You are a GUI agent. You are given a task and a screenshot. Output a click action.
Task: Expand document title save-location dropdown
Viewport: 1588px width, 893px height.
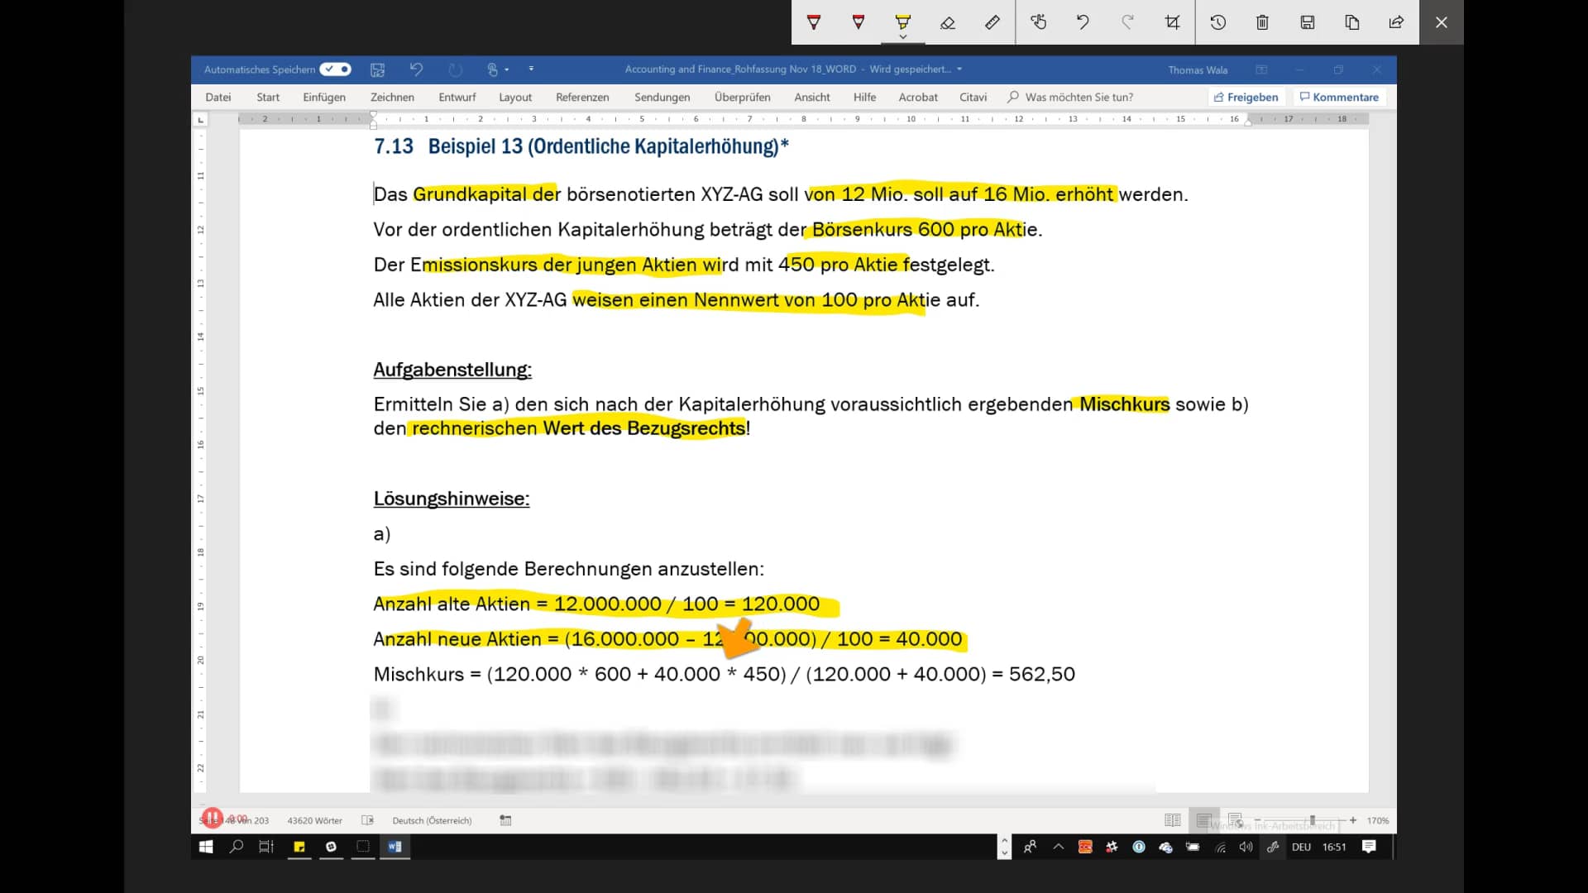(x=959, y=69)
